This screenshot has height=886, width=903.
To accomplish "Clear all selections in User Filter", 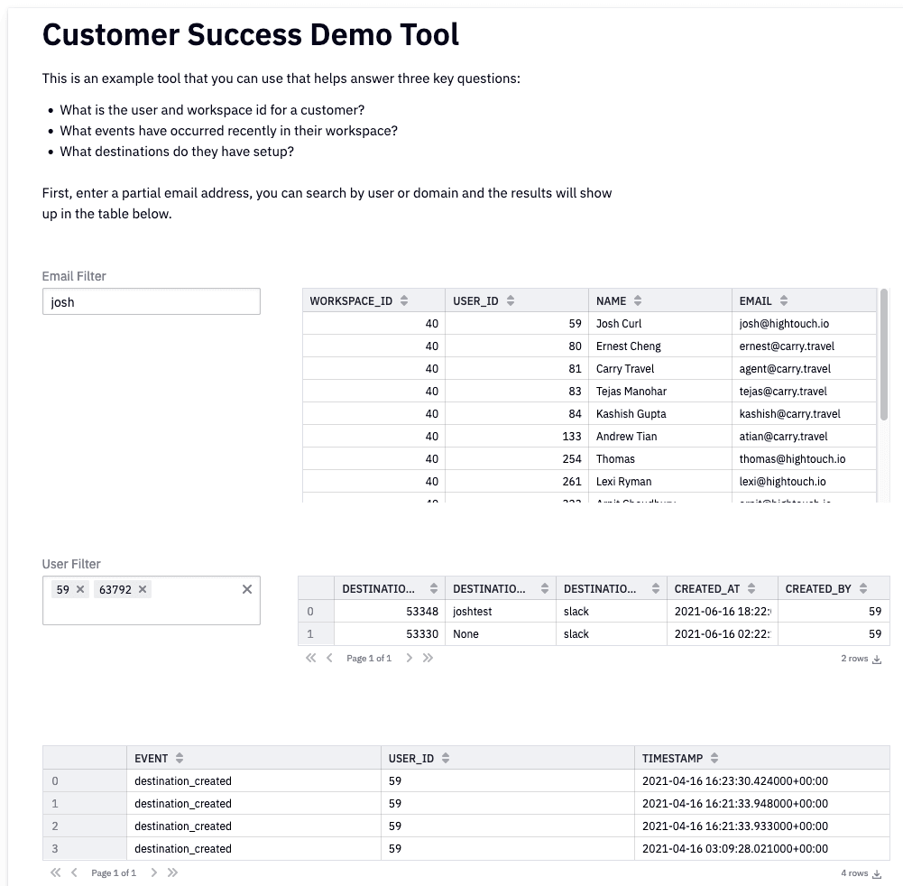I will [247, 589].
